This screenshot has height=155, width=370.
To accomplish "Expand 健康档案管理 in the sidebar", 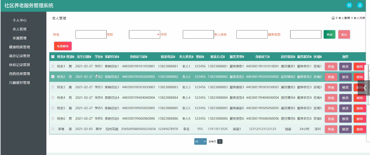I will [21, 47].
